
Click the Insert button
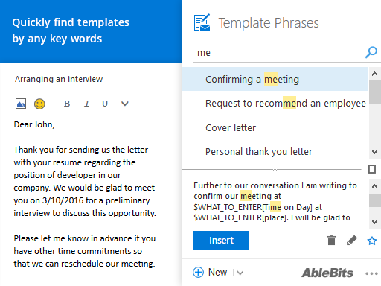point(221,241)
